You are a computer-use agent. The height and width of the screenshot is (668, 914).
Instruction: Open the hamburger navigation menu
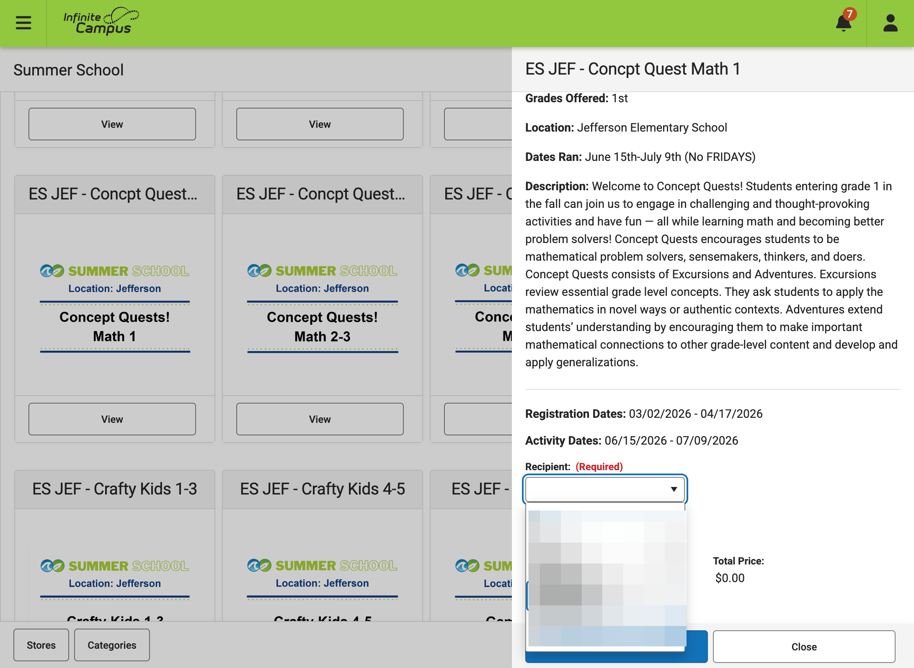point(23,23)
